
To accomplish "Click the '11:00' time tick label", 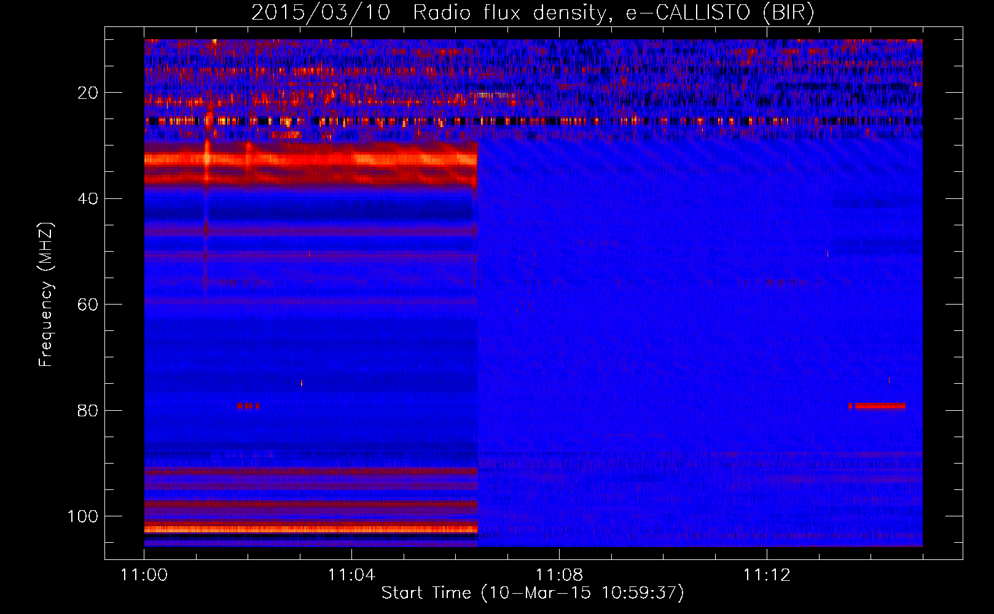I will (144, 575).
